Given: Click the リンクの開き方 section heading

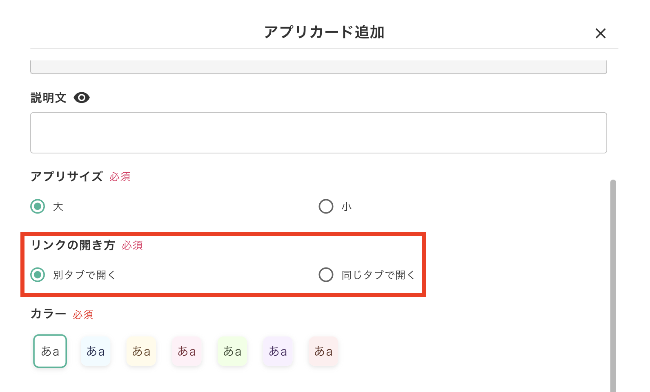Looking at the screenshot, I should 73,245.
